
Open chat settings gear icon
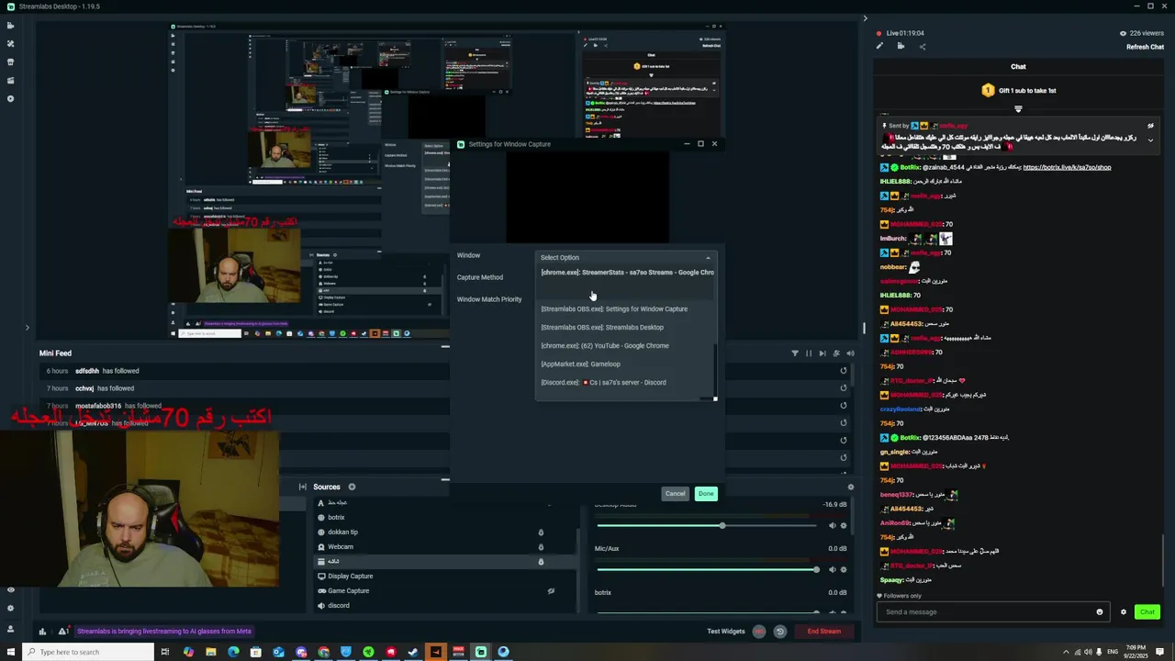[x=1123, y=612]
